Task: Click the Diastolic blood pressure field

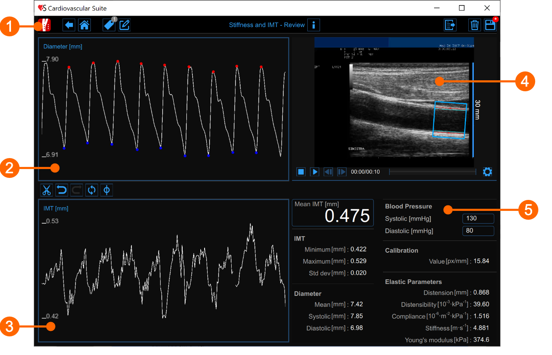Action: (478, 231)
